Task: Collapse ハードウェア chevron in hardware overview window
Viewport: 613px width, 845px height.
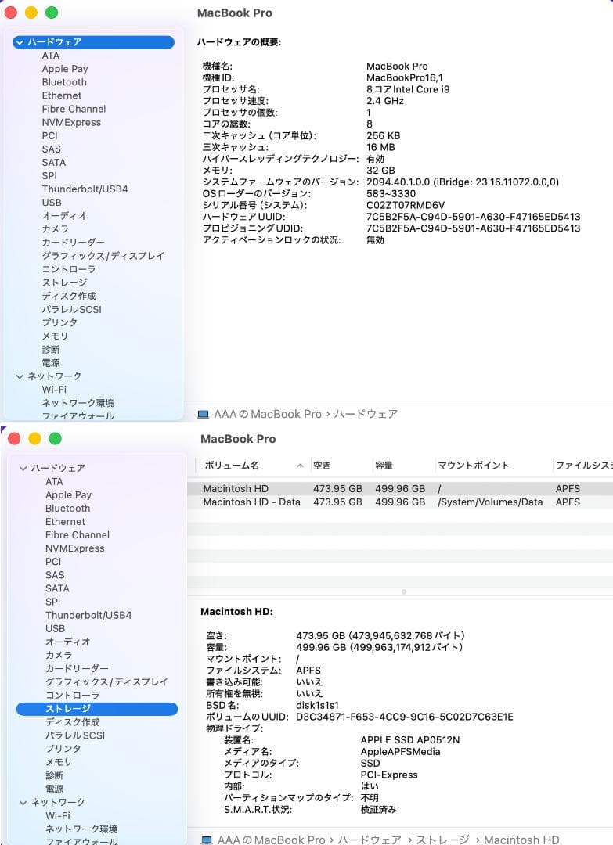Action: [x=20, y=42]
